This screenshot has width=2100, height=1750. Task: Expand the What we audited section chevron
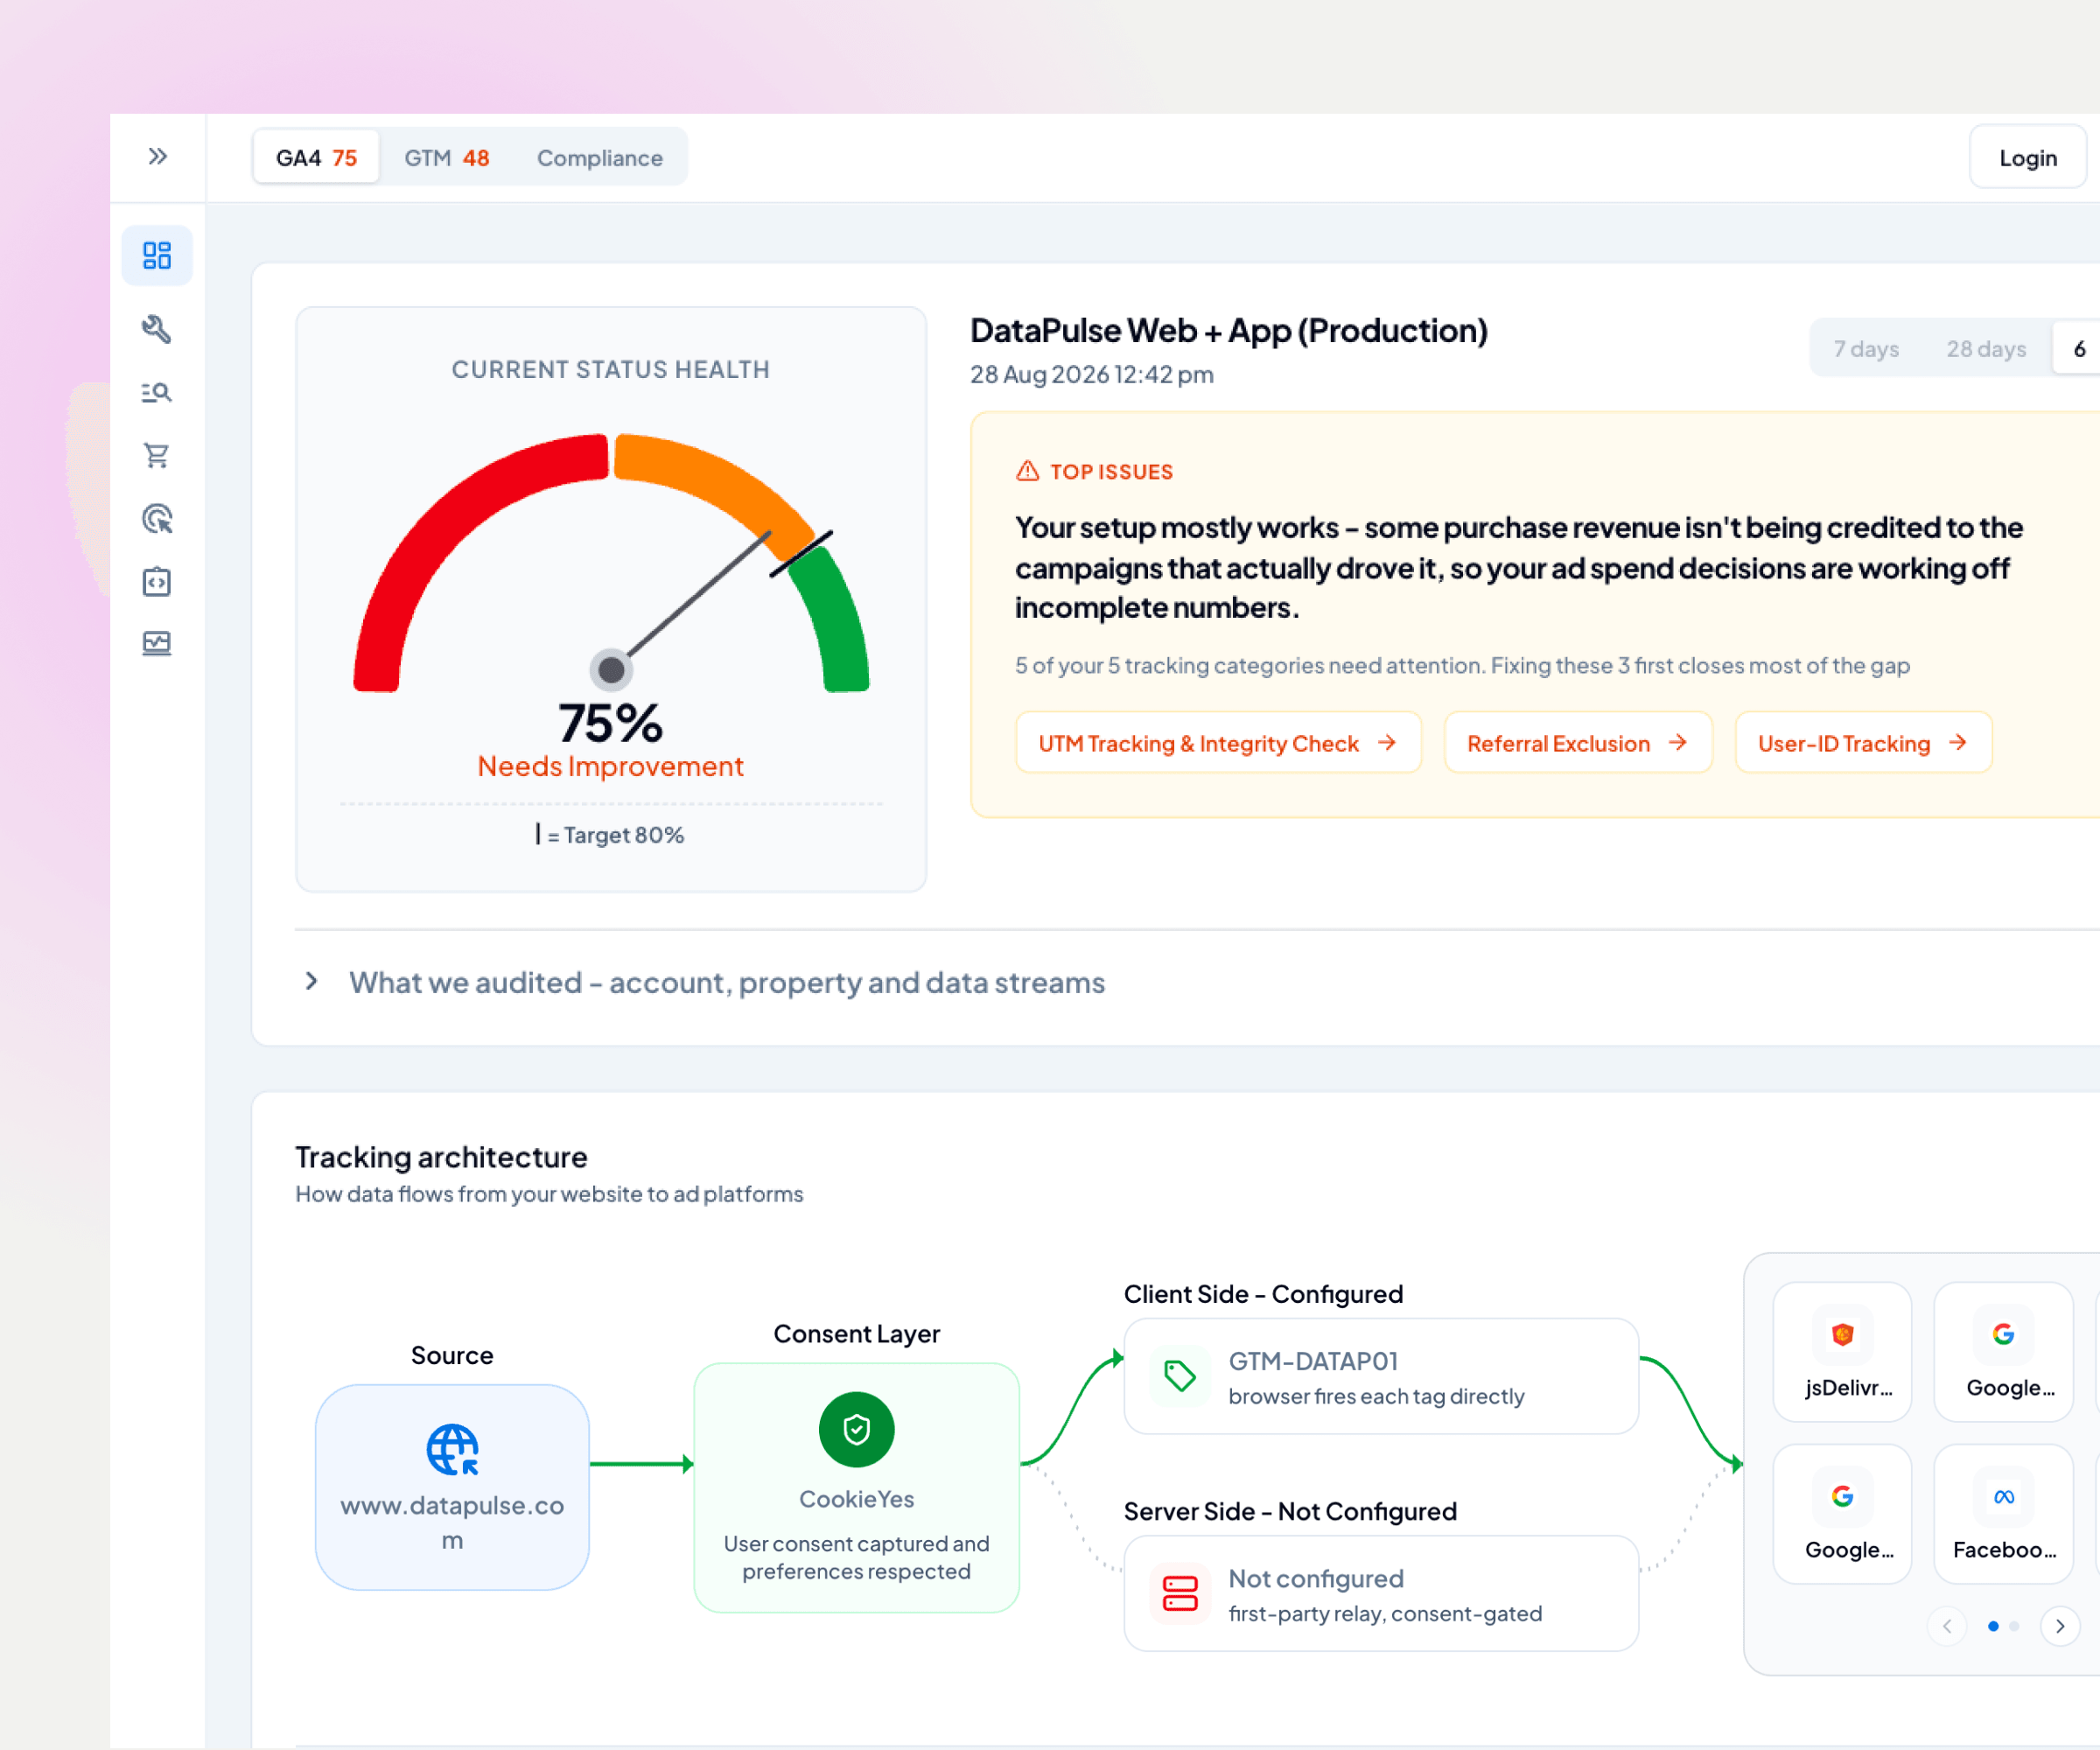[x=311, y=982]
